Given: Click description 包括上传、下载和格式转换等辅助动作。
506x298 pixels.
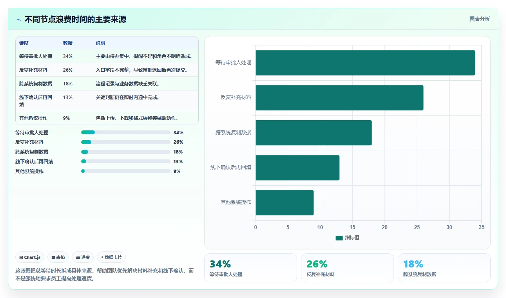Looking at the screenshot, I should 137,118.
